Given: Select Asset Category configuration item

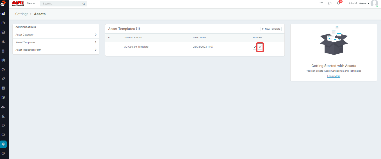Looking at the screenshot, I should (56, 35).
